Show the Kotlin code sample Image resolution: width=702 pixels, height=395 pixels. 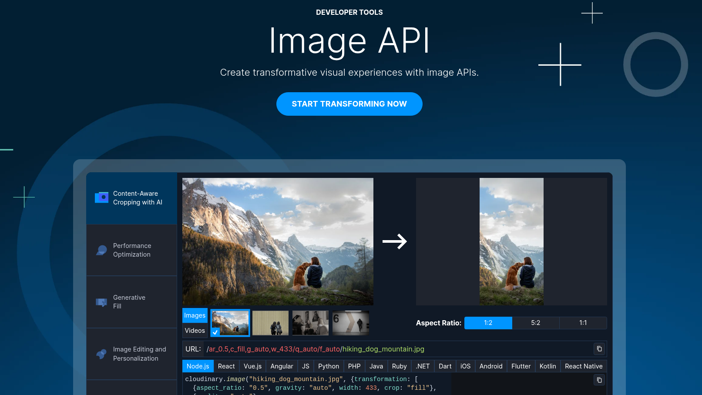[x=548, y=366]
